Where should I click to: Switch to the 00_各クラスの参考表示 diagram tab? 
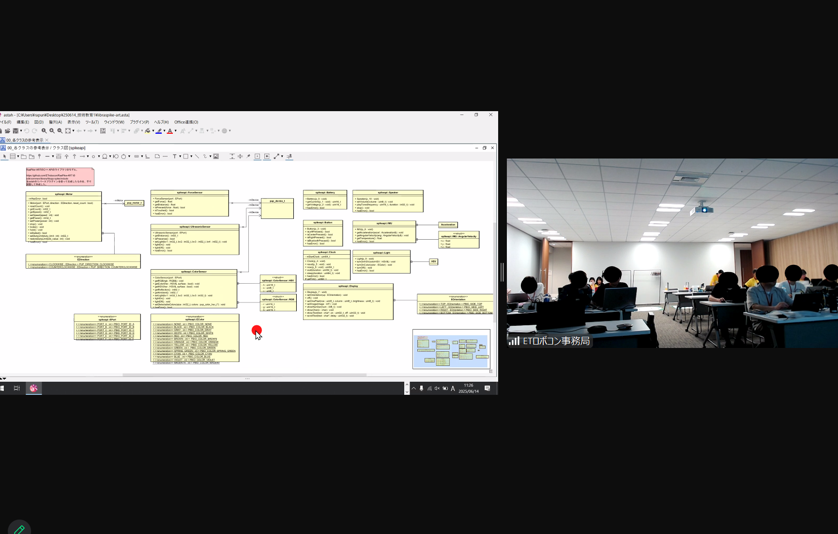[25, 140]
